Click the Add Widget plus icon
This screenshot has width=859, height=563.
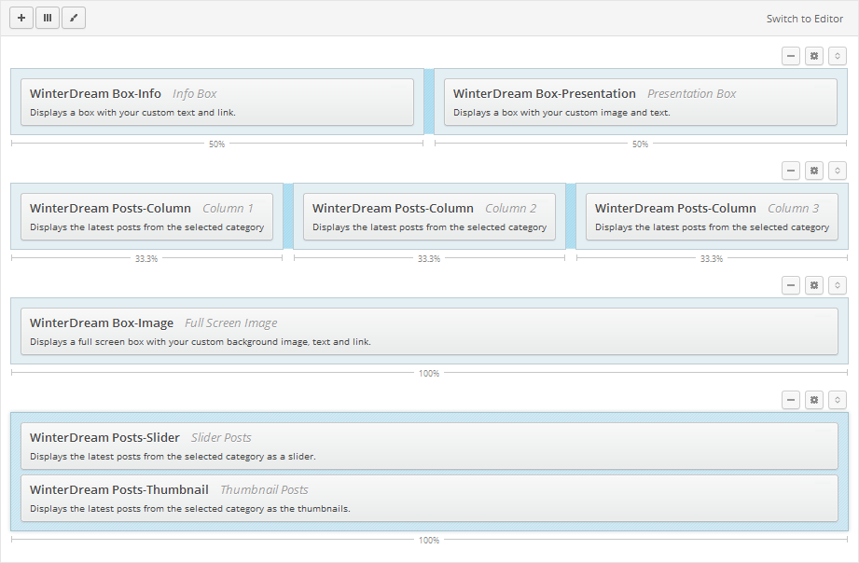(21, 17)
